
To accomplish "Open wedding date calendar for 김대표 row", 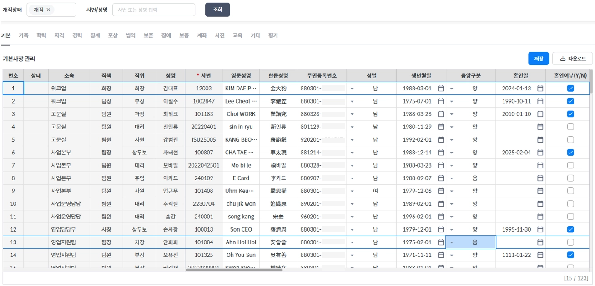I will (x=540, y=89).
